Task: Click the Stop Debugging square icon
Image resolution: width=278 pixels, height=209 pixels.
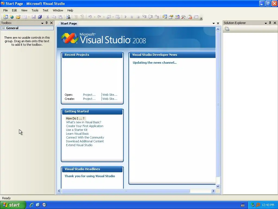Action: coord(138,17)
